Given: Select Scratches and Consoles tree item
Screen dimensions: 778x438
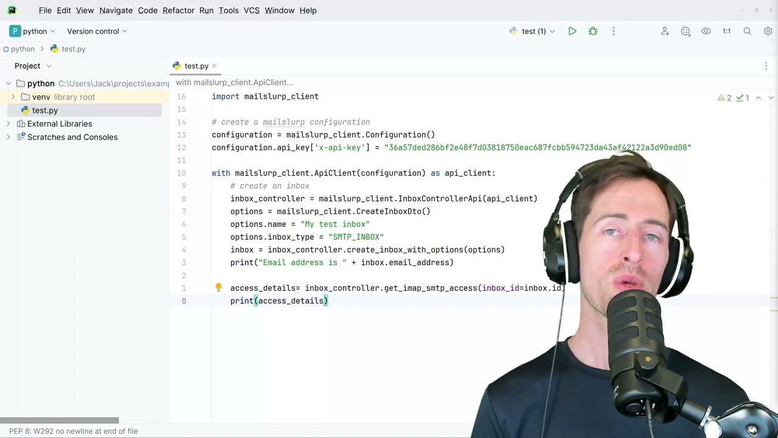Looking at the screenshot, I should [72, 137].
